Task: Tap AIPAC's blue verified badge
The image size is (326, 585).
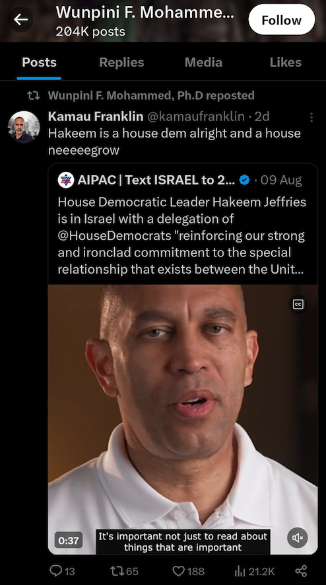Action: pyautogui.click(x=244, y=180)
